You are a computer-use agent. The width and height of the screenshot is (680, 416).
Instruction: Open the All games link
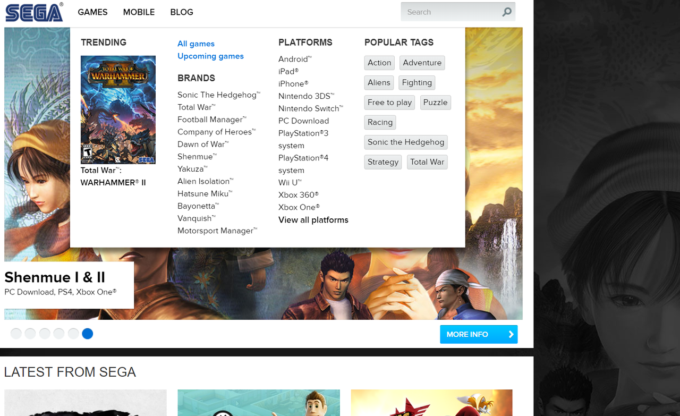point(196,44)
